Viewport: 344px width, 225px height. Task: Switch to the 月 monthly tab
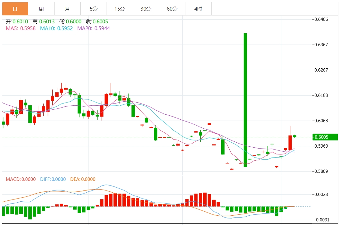coord(67,9)
